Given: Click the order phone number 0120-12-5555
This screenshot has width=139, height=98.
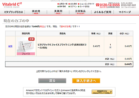Looking at the screenshot, I should point(110,5).
